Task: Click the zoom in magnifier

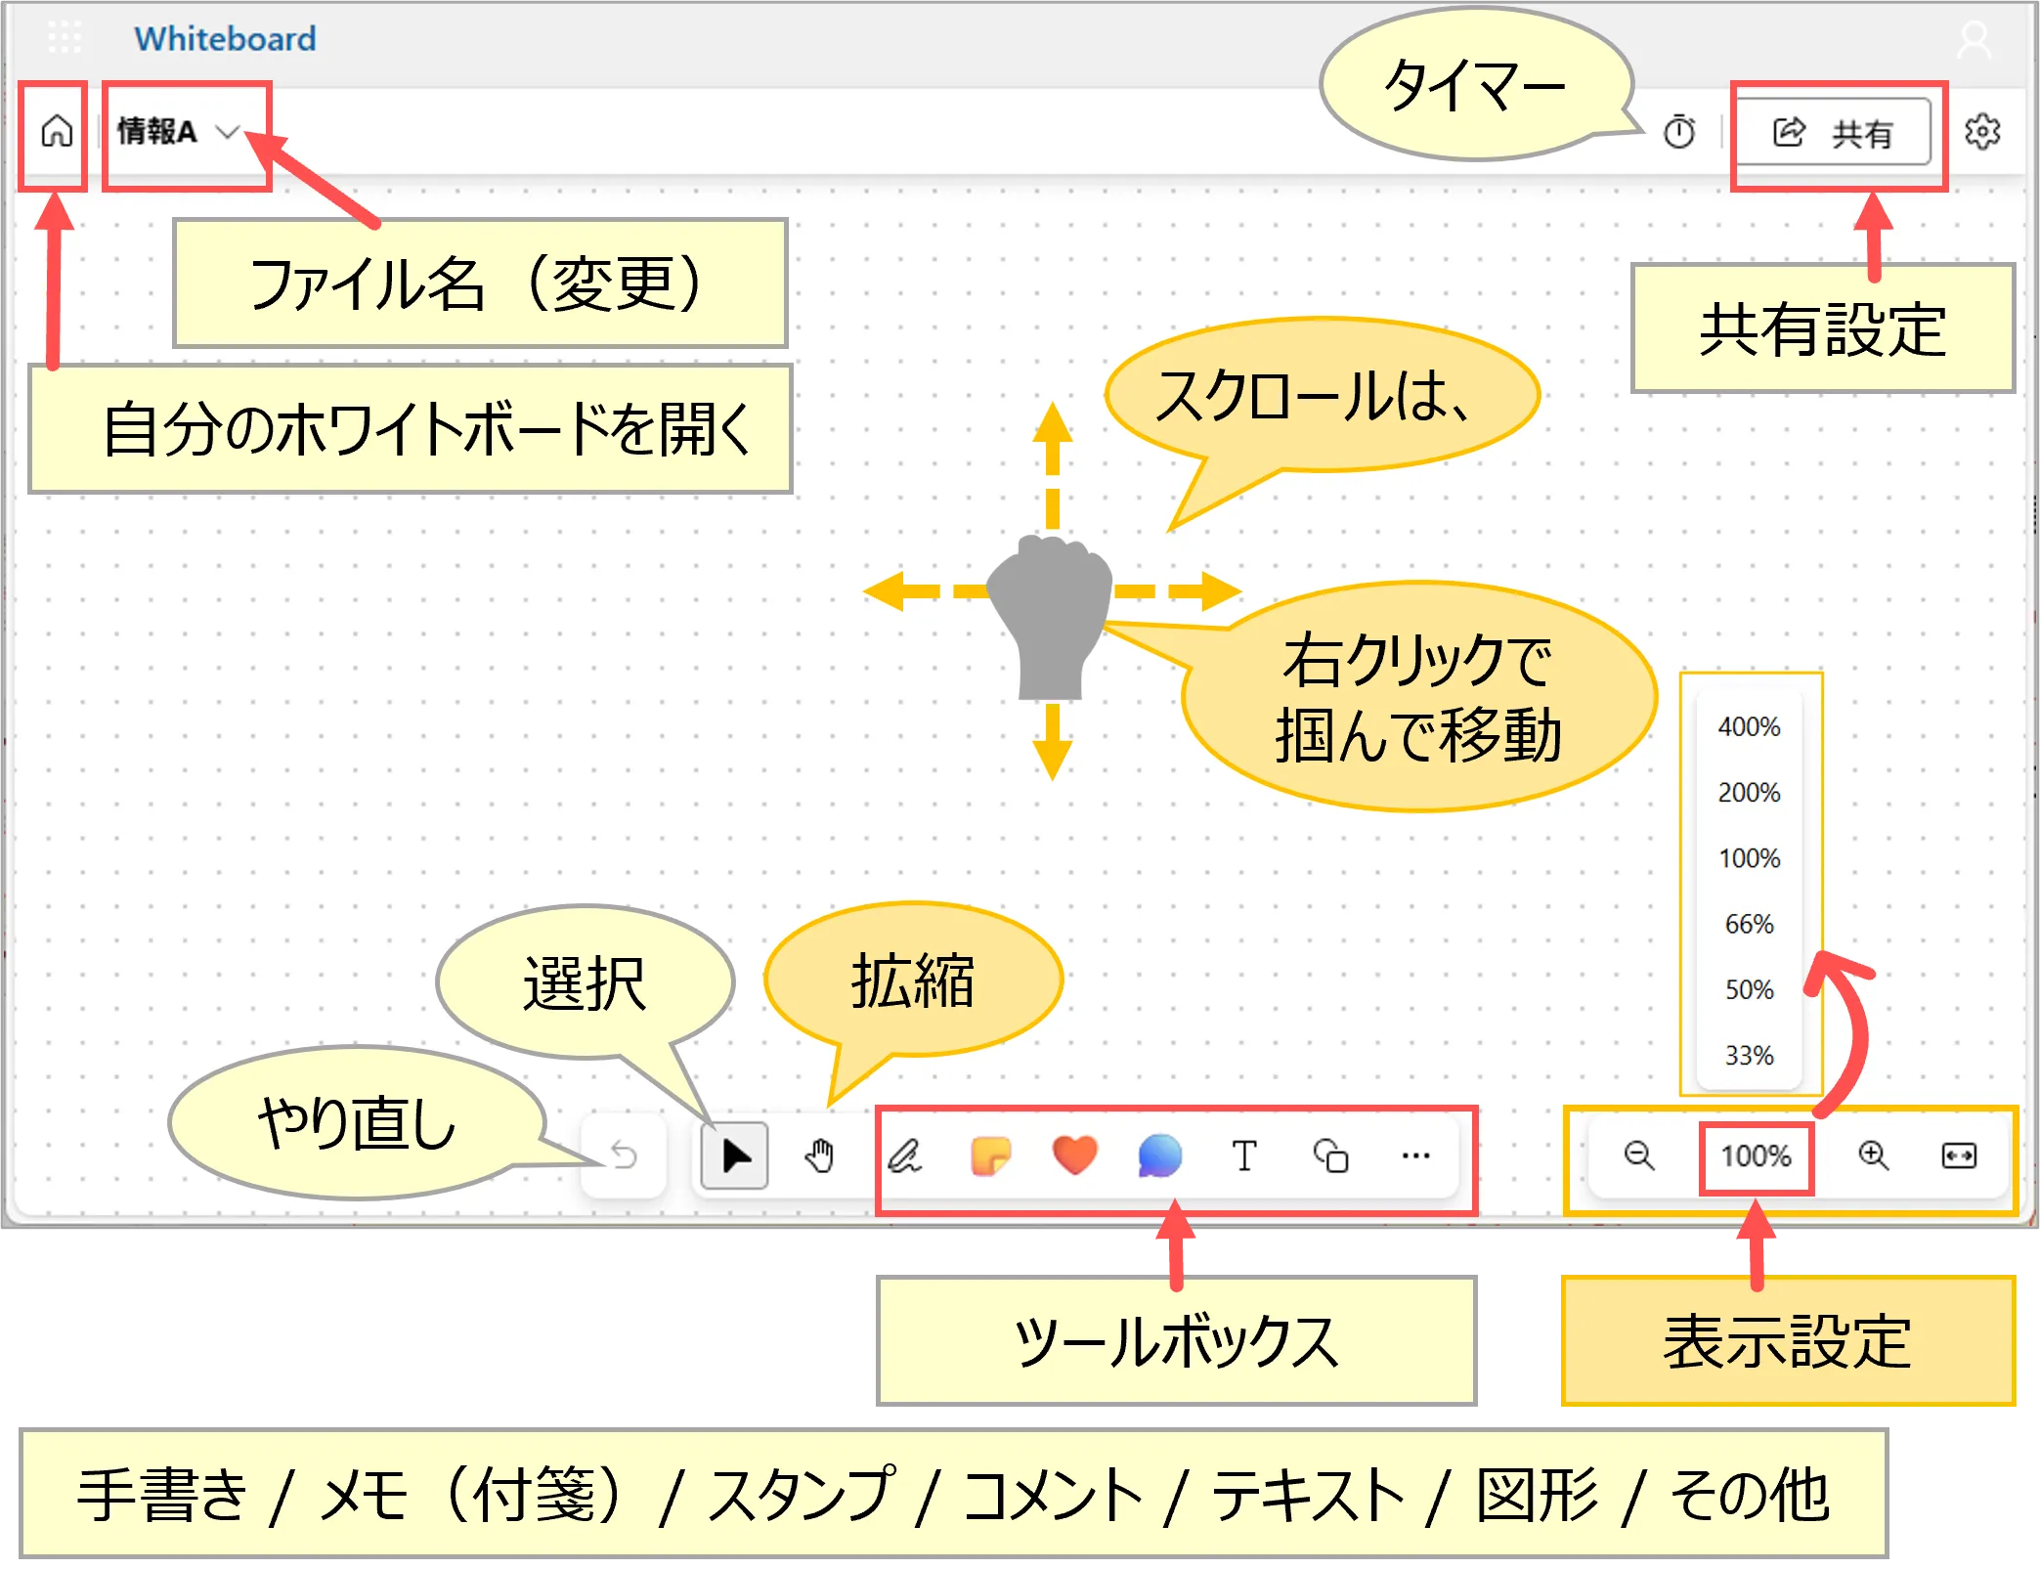Action: pyautogui.click(x=1873, y=1155)
